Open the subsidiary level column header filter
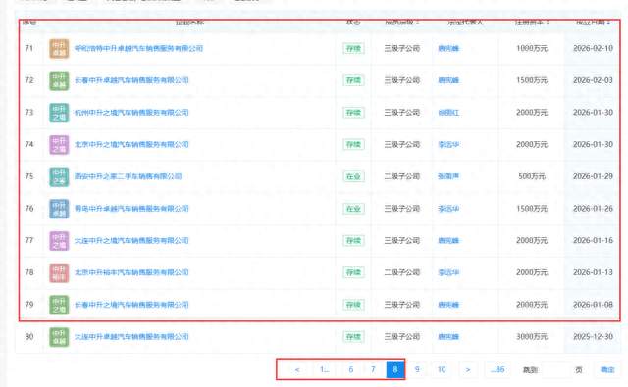The image size is (628, 387). coord(401,22)
